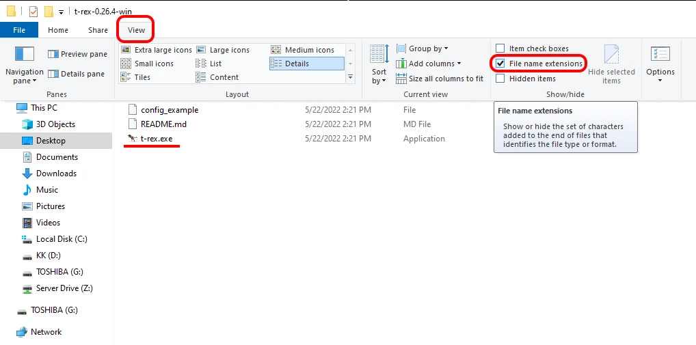Select Local Disk (C:) in sidebar
This screenshot has height=345, width=696.
pyautogui.click(x=62, y=239)
